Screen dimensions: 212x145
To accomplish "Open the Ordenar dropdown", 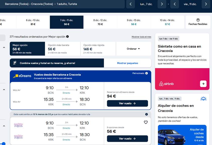I will (x=133, y=49).
